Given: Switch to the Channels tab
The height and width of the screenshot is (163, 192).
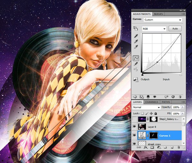Looking at the screenshot, I should point(152,102).
